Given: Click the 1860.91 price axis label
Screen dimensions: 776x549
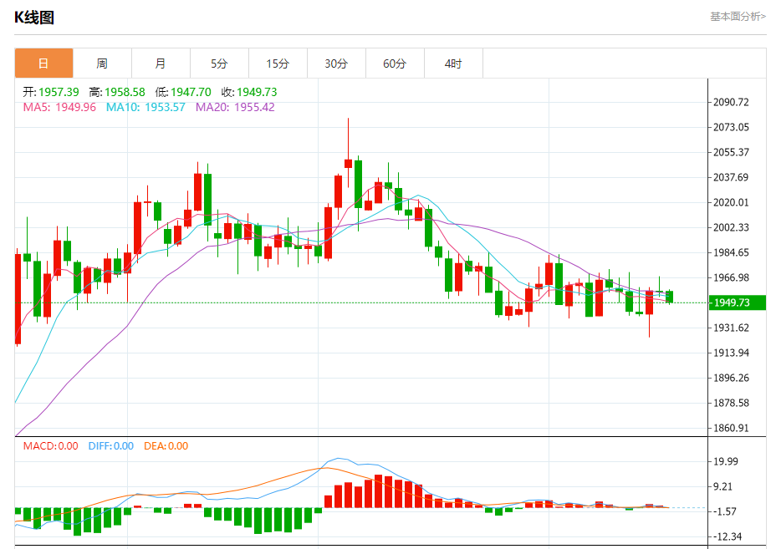Looking at the screenshot, I should [731, 428].
